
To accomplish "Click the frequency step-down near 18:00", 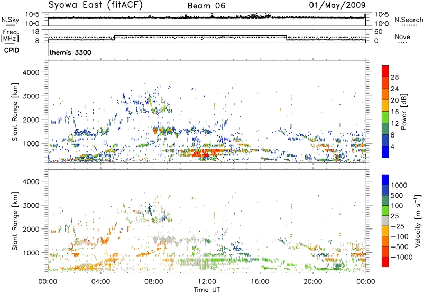I will point(287,38).
